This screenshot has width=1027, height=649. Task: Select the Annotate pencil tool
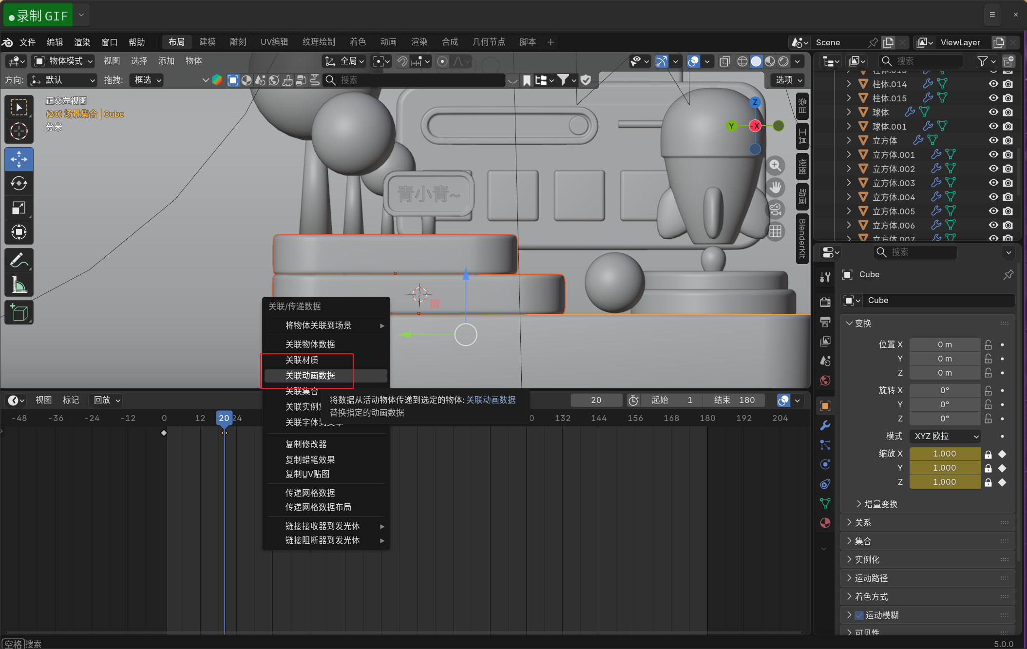pyautogui.click(x=19, y=260)
